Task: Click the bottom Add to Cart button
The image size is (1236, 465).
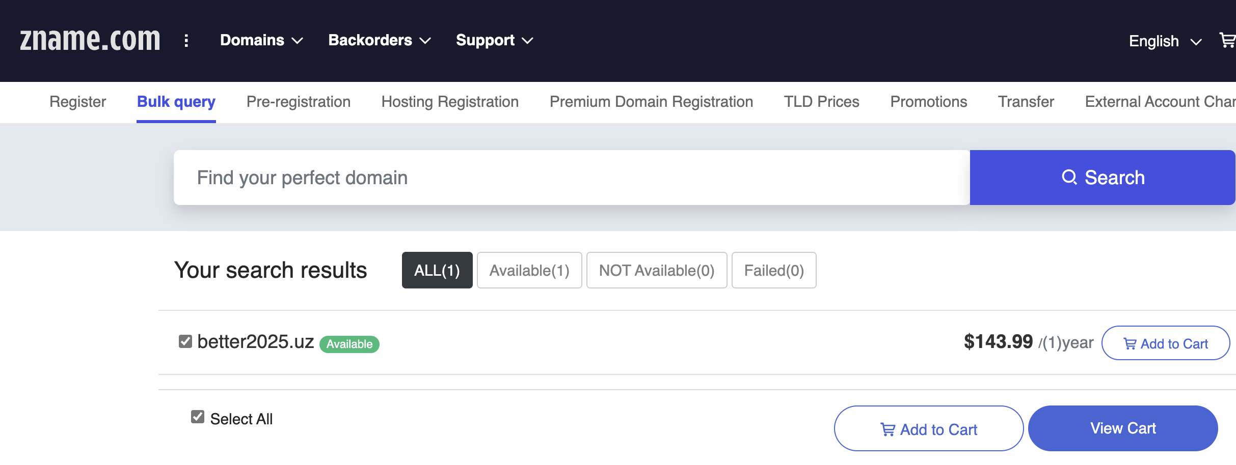Action: 929,429
